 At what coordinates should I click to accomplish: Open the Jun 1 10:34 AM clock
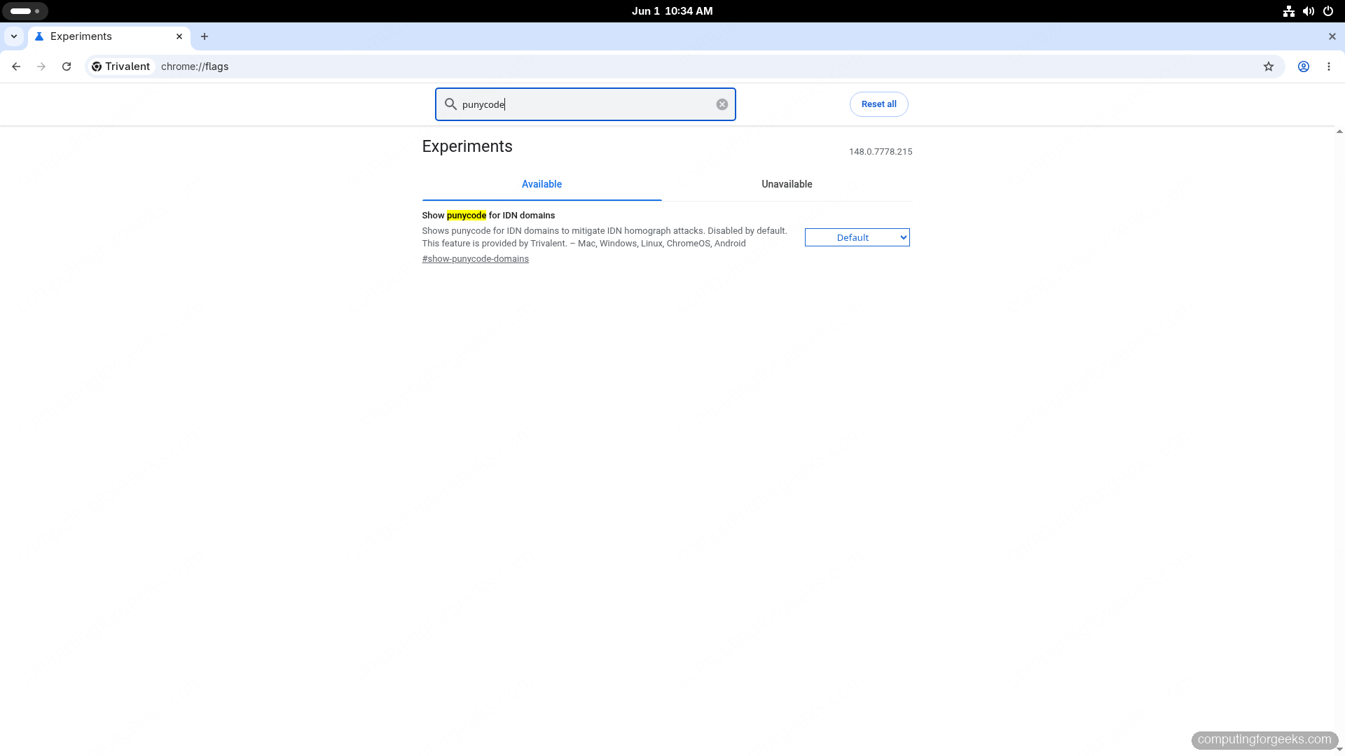coord(672,11)
